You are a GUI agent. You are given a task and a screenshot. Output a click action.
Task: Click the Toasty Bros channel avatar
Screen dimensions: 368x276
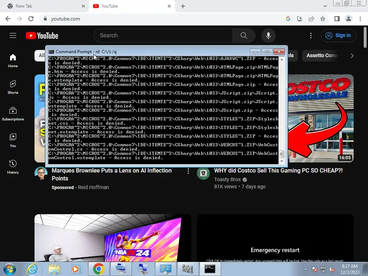pyautogui.click(x=203, y=174)
